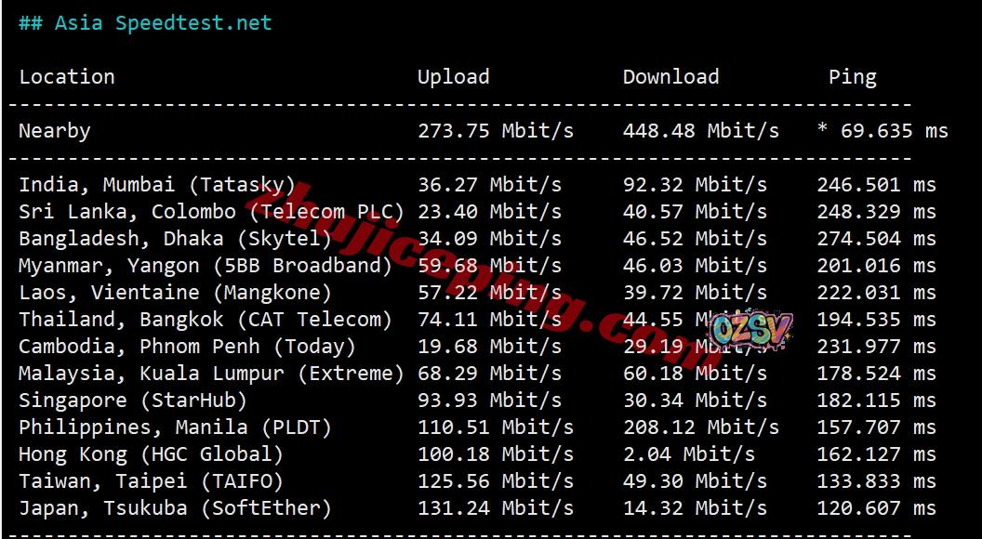This screenshot has width=982, height=539.
Task: Click the Myanmar, Yangon (5BB Broadband) row
Action: coord(206,266)
